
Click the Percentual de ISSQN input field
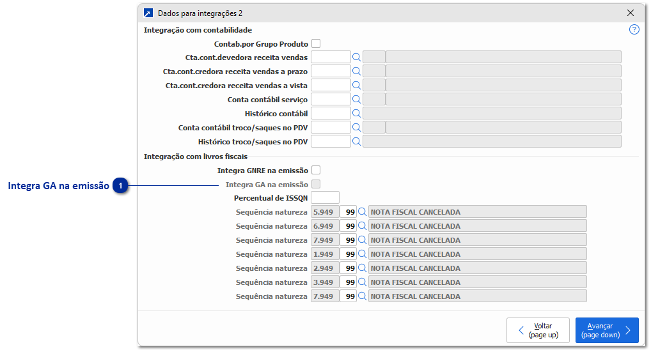point(325,198)
